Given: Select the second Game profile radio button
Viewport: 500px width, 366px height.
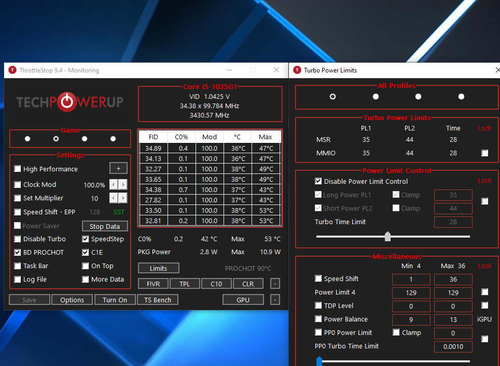Looking at the screenshot, I should point(56,139).
